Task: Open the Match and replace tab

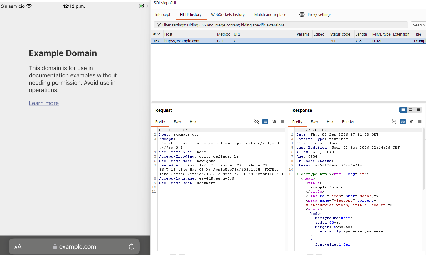Action: pos(270,14)
